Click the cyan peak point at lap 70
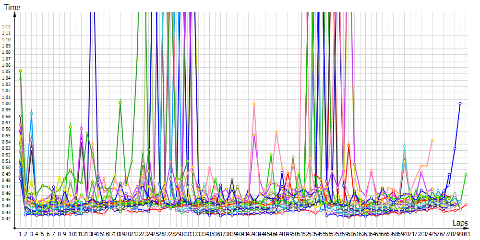The image size is (480, 240). pyautogui.click(x=405, y=146)
